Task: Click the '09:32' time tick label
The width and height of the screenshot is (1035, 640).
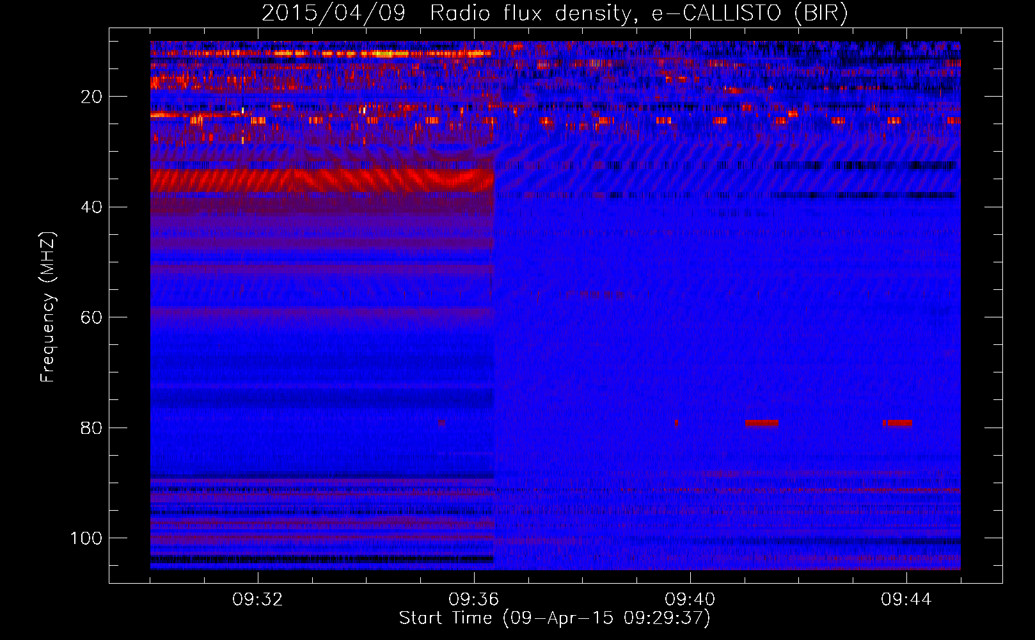Action: tap(258, 600)
